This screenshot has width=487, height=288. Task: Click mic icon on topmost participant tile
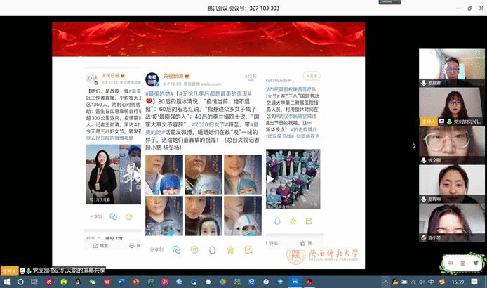point(424,83)
